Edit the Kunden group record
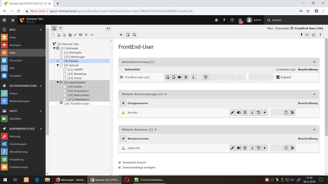 pos(232,112)
